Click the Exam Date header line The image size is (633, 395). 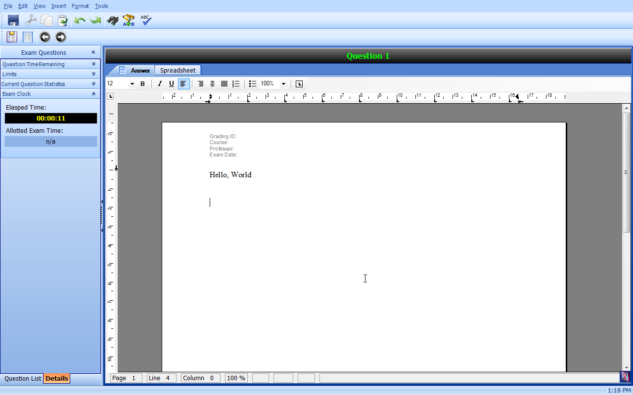(224, 155)
